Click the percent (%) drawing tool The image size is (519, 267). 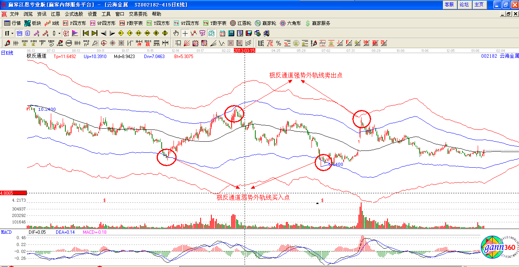coord(279,43)
